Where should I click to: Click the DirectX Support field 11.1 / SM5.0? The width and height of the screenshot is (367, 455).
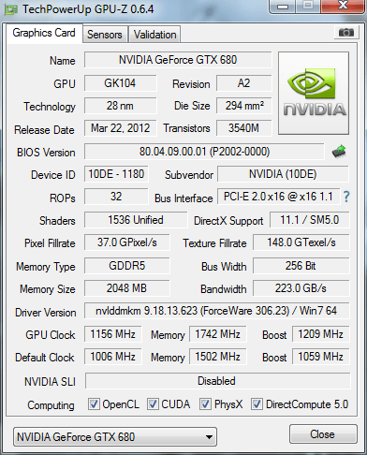coord(310,220)
